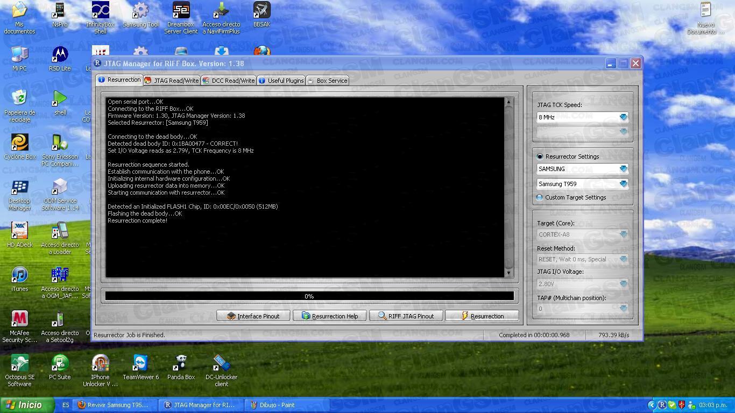Open InfinityBox Shell shortcut
This screenshot has width=735, height=413.
(100, 18)
